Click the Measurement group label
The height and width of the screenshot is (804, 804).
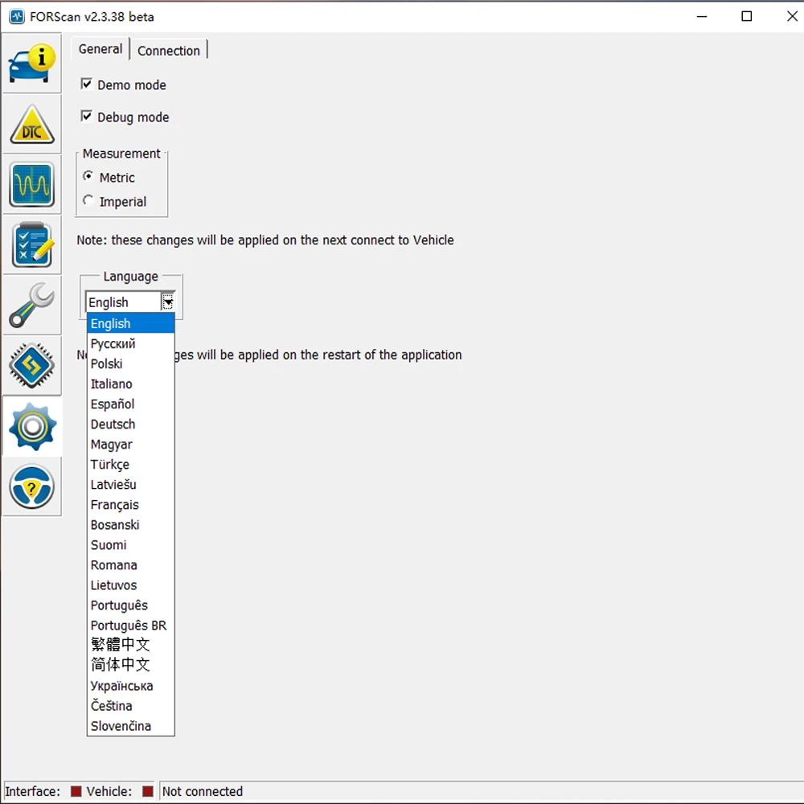tap(121, 154)
